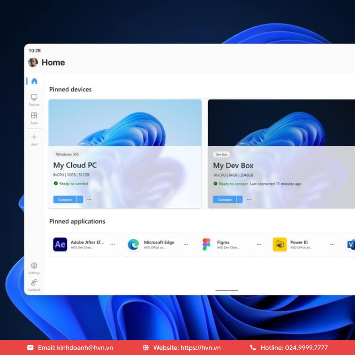This screenshot has height=355, width=355.
Task: Click the 16vCPU | 64GB | 2048GB specs text
Action: (233, 175)
